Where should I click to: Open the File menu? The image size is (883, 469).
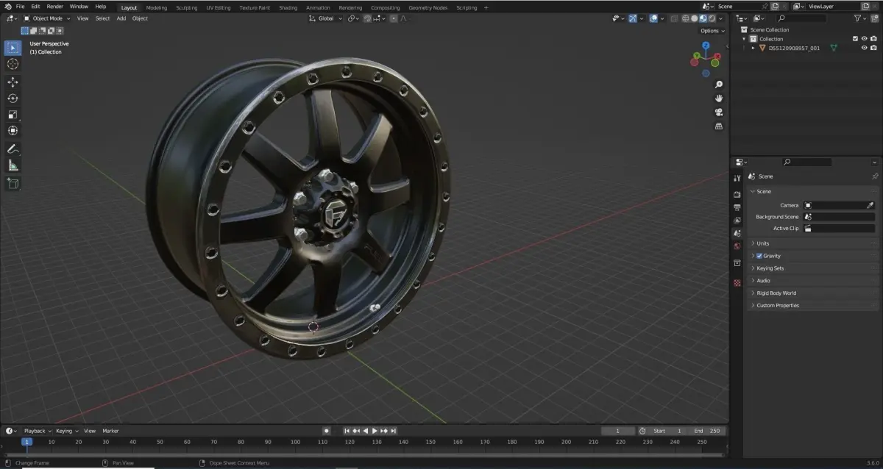[x=20, y=7]
